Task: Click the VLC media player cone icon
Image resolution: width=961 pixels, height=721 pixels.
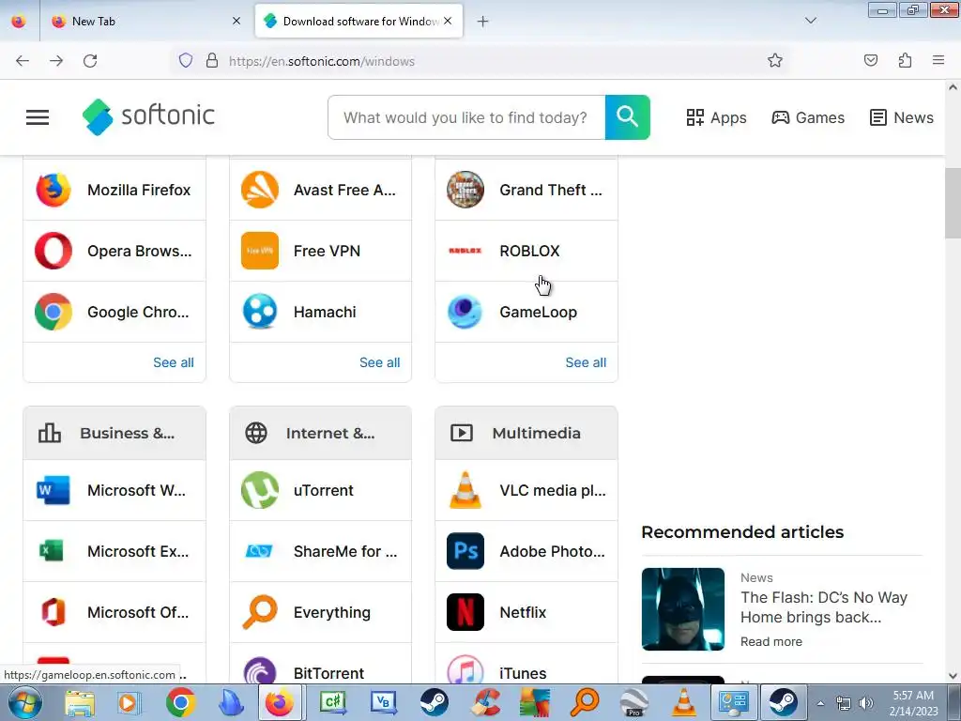Action: [465, 490]
